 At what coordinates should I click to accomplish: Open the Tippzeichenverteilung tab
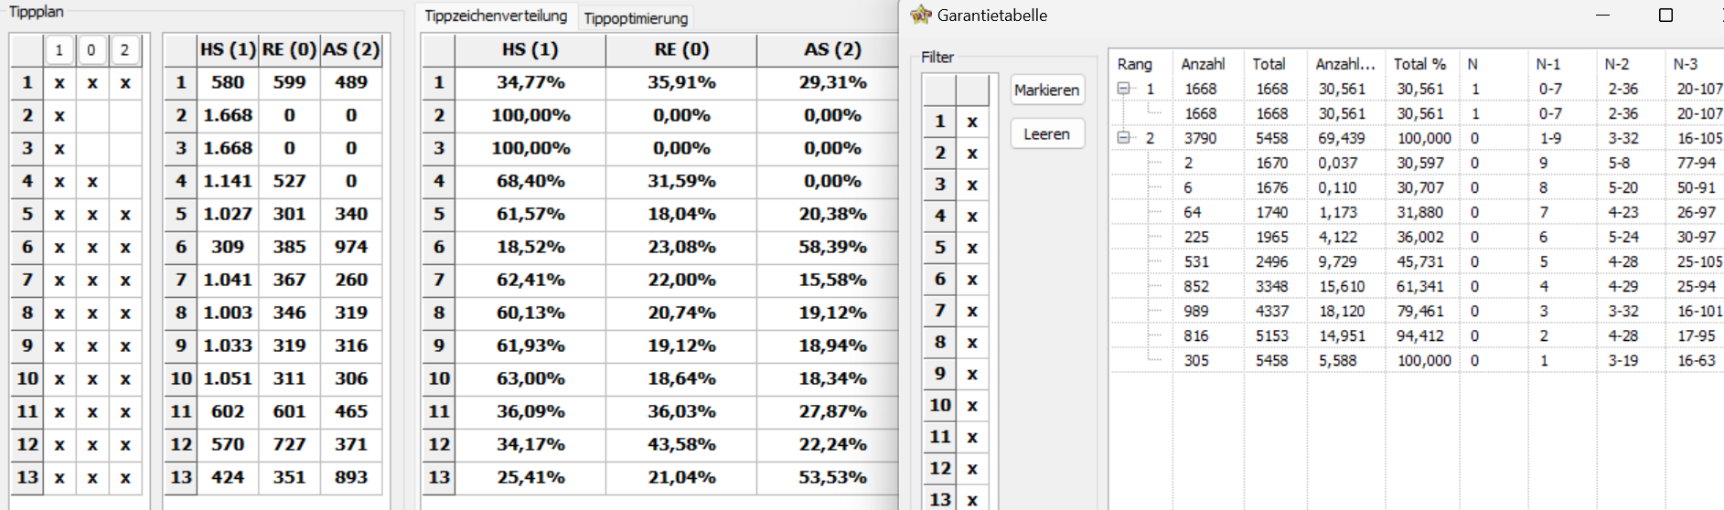point(496,16)
